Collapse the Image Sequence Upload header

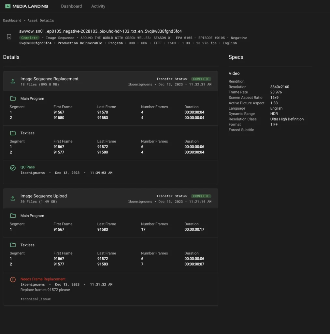click(x=44, y=196)
